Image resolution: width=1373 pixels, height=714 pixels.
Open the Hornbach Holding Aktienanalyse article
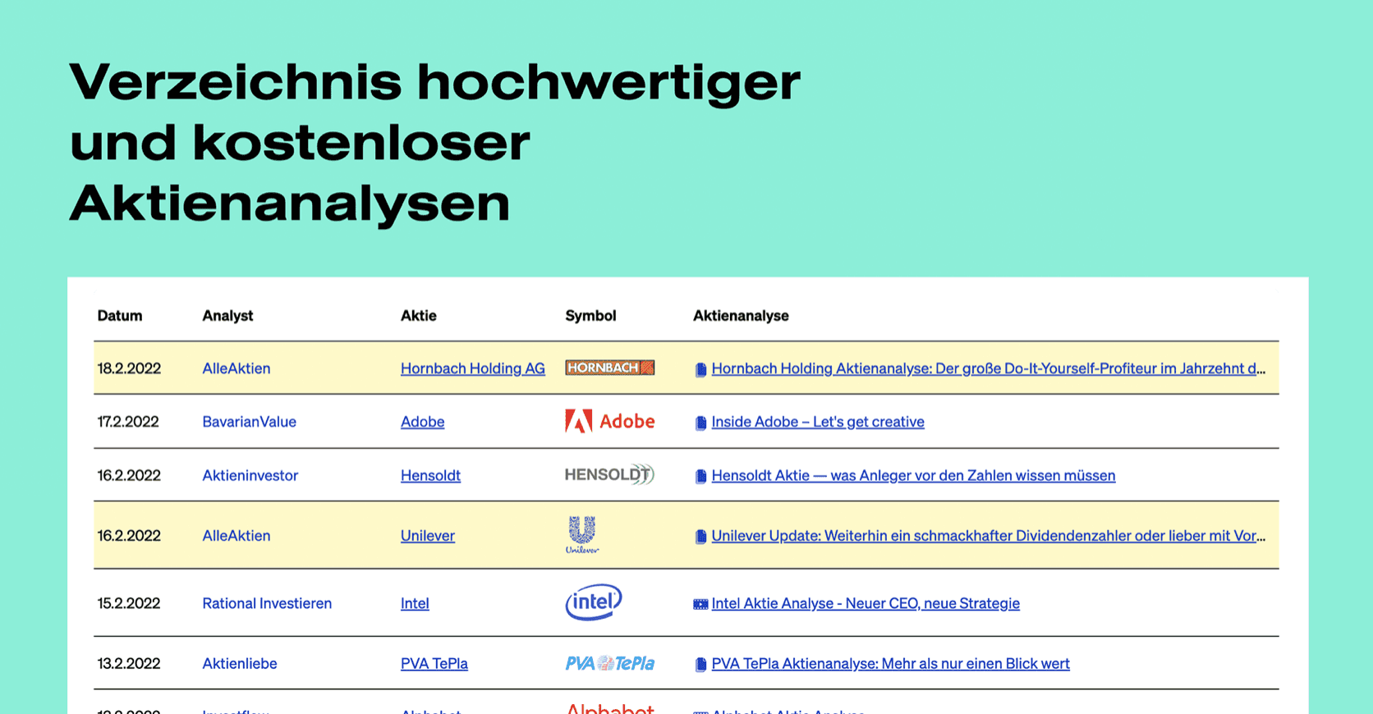pyautogui.click(x=989, y=368)
